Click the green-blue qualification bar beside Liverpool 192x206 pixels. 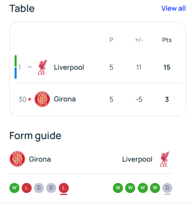pos(16,67)
